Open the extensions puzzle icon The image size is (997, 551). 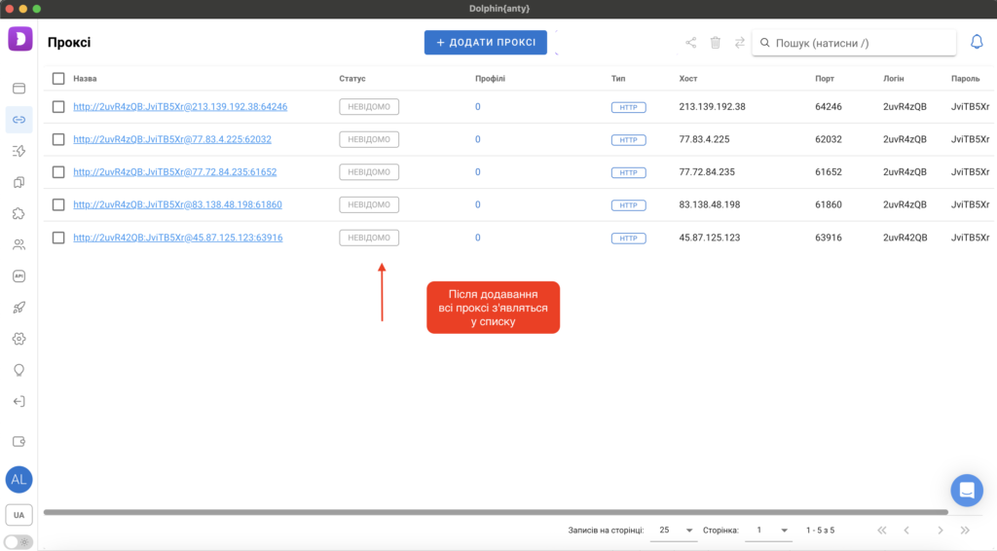(18, 213)
